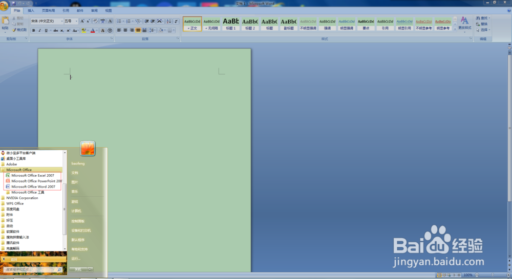
Task: Switch to the References (引用) tab
Action: pyautogui.click(x=66, y=11)
